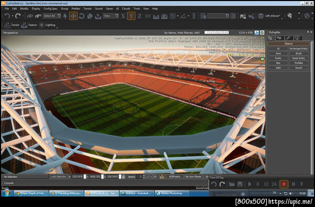Click the Delete named selection icon
This screenshot has width=315, height=207.
click(233, 16)
